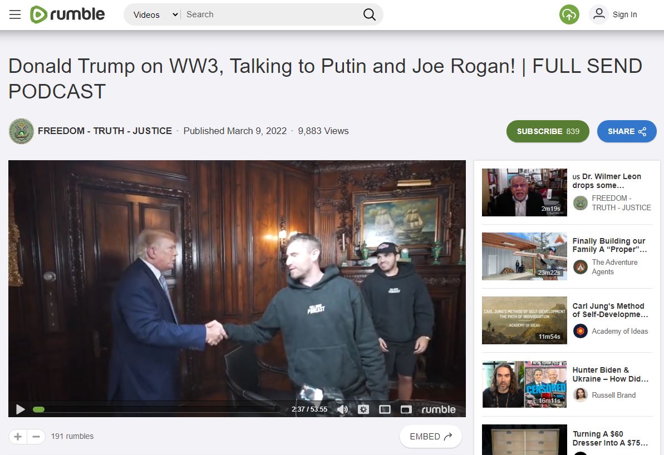Image resolution: width=664 pixels, height=455 pixels.
Task: Open the Finally Building our Family video thumbnail
Action: click(524, 256)
